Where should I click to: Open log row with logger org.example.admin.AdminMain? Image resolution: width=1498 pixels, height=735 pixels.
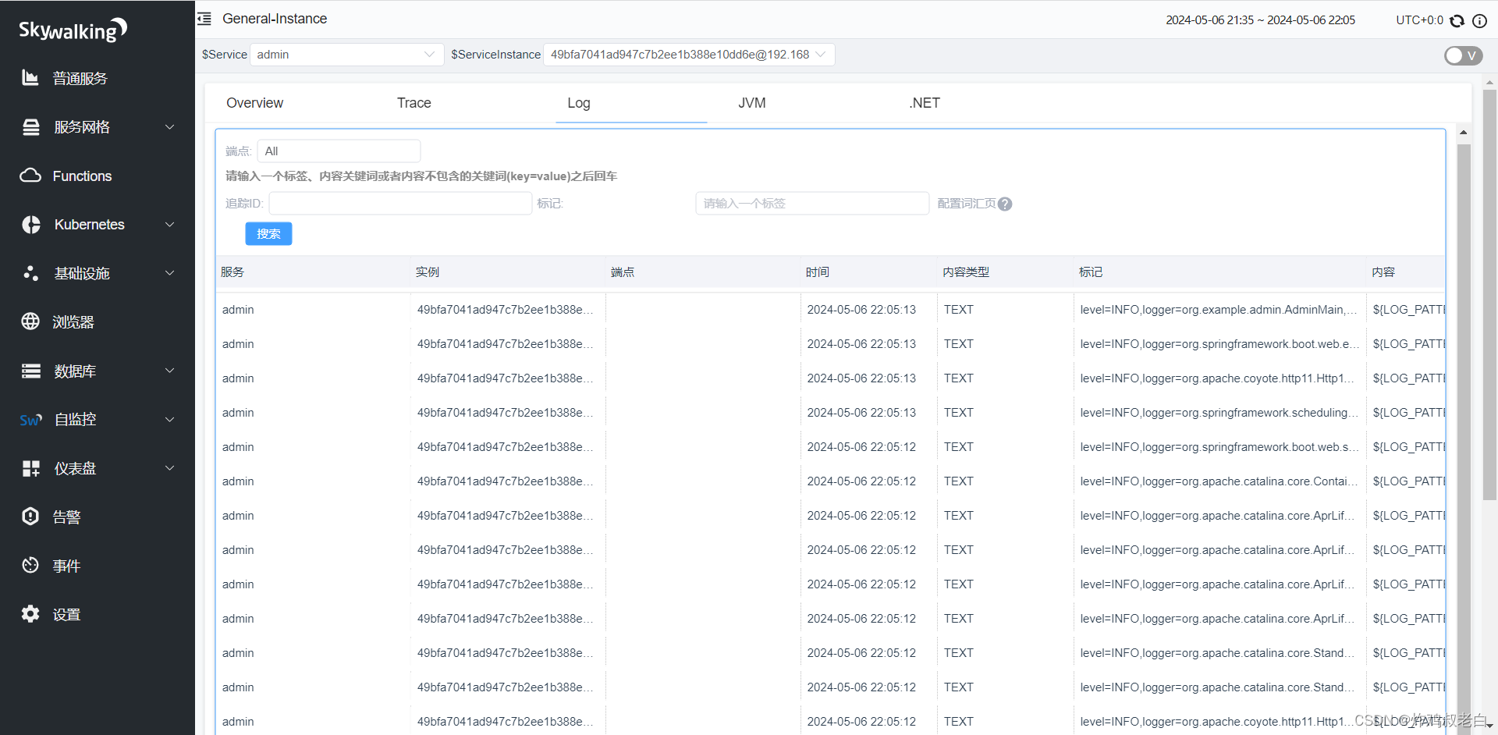pos(831,310)
